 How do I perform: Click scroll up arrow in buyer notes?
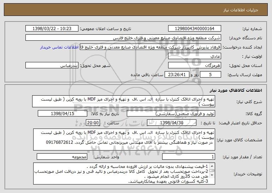tap(212, 166)
